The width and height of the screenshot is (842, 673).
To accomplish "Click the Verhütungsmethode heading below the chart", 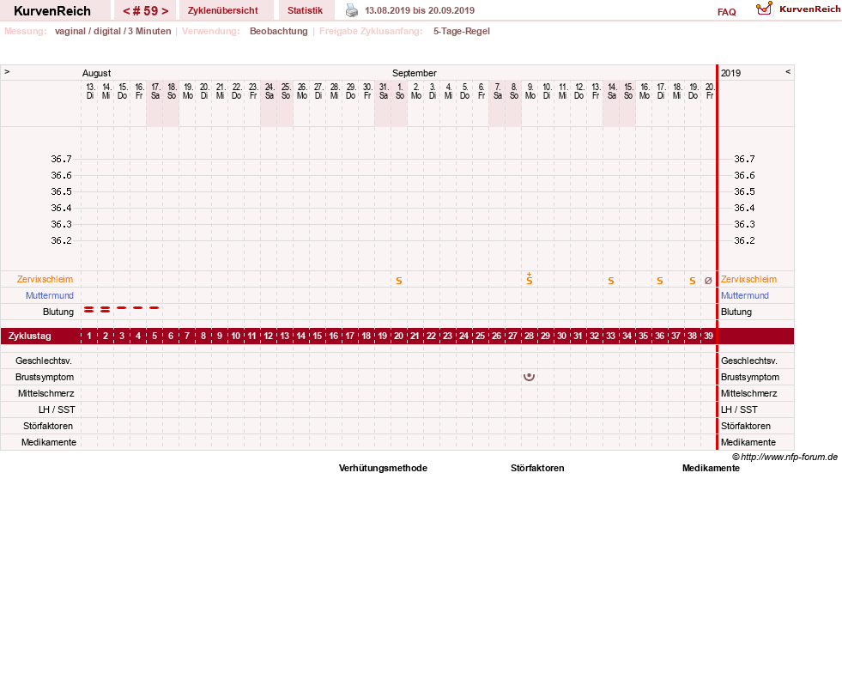I will (x=383, y=468).
